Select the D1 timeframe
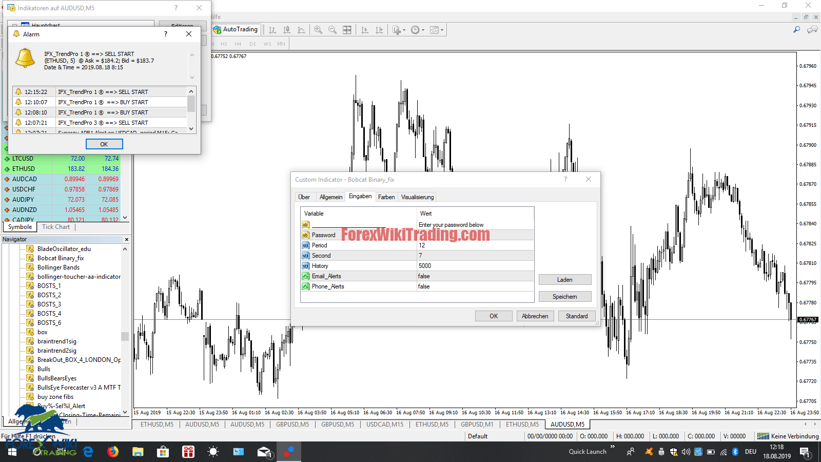 point(252,44)
